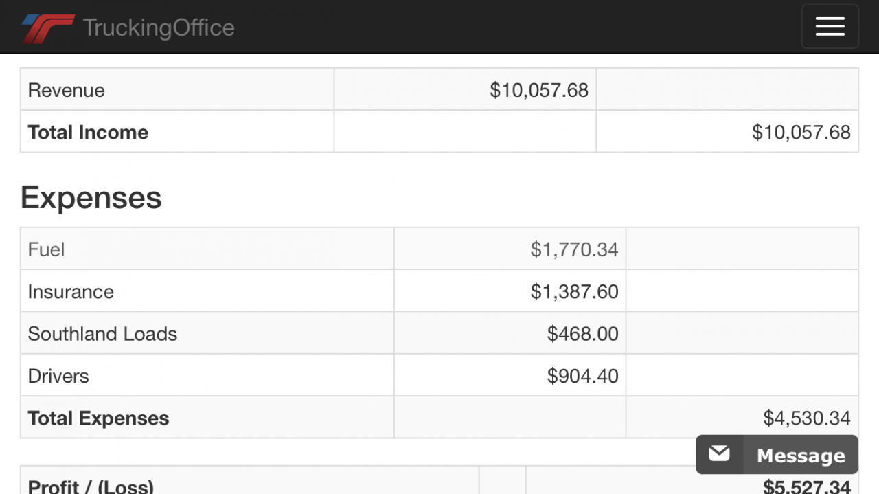879x494 pixels.
Task: Select the Insurance expense row
Action: pos(439,291)
